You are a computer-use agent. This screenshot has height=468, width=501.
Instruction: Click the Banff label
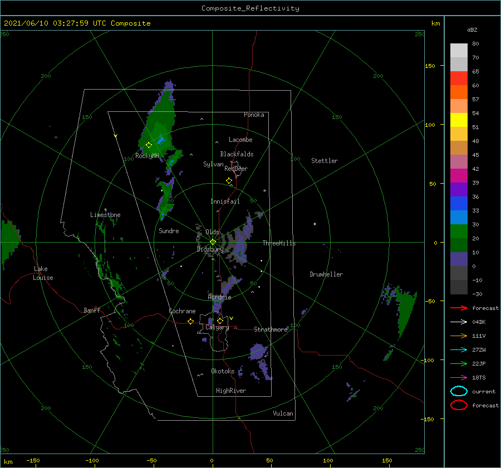[92, 310]
